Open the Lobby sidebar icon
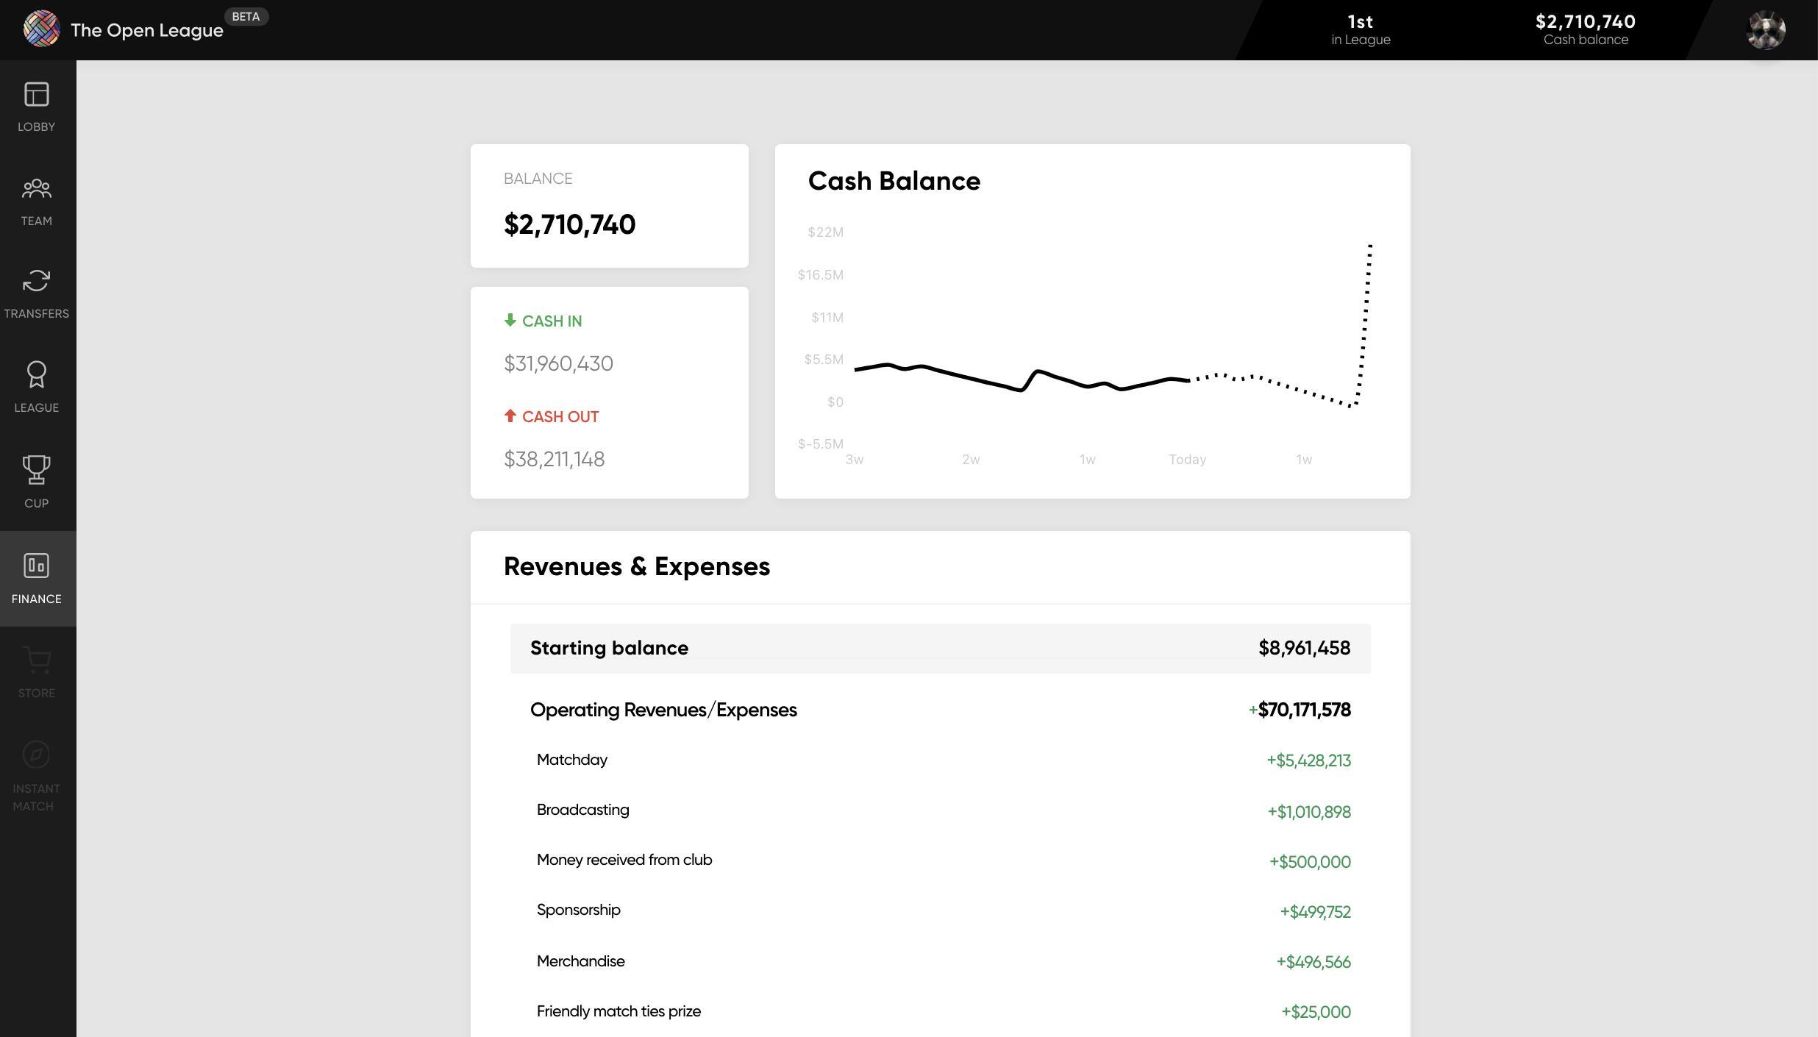 point(36,95)
